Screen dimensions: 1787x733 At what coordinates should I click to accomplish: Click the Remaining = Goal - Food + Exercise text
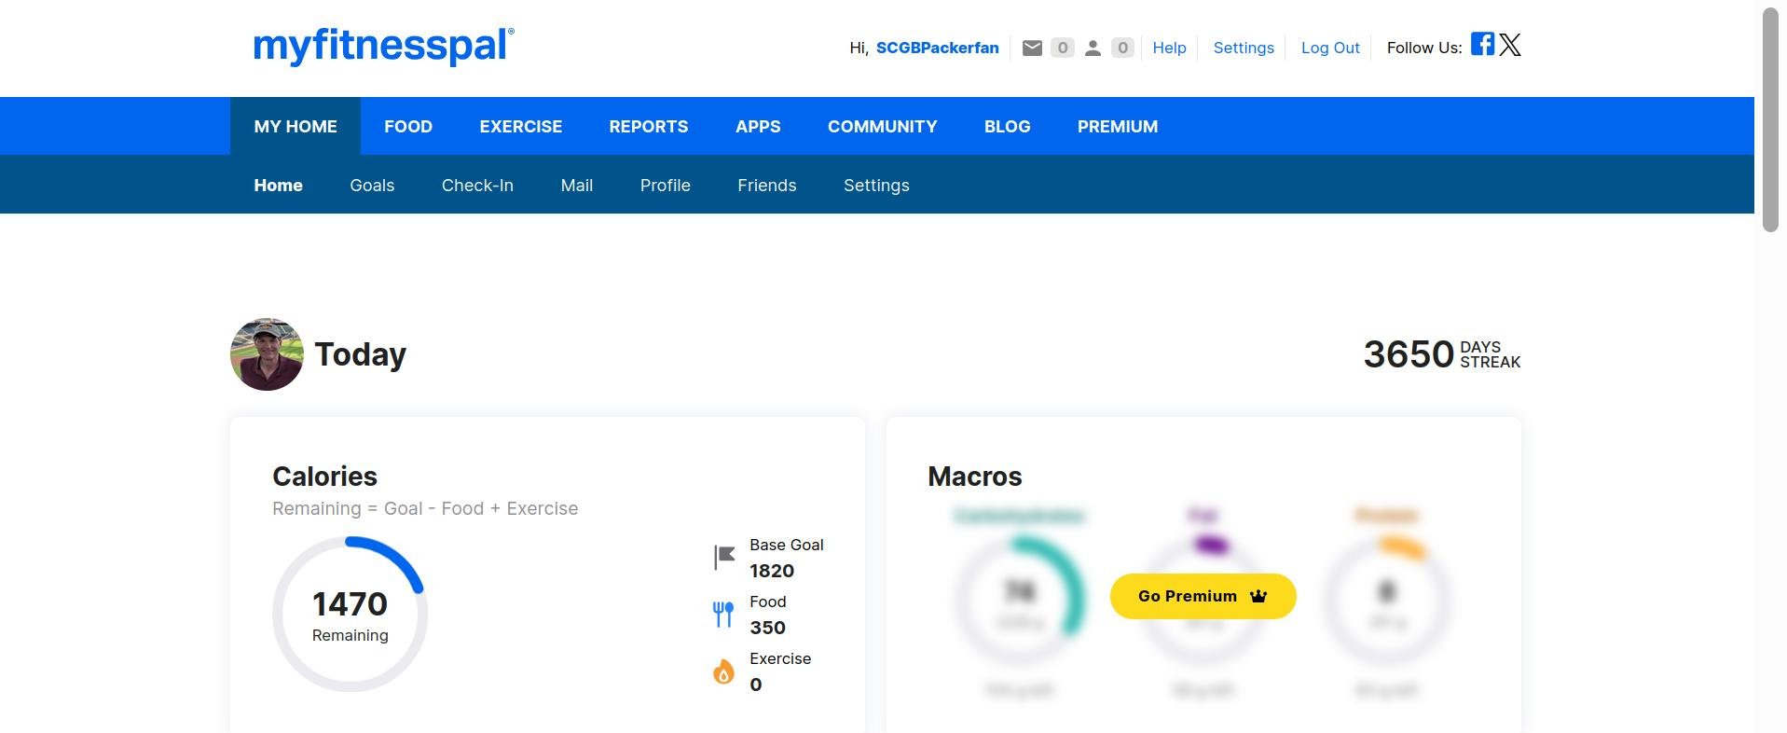(425, 508)
